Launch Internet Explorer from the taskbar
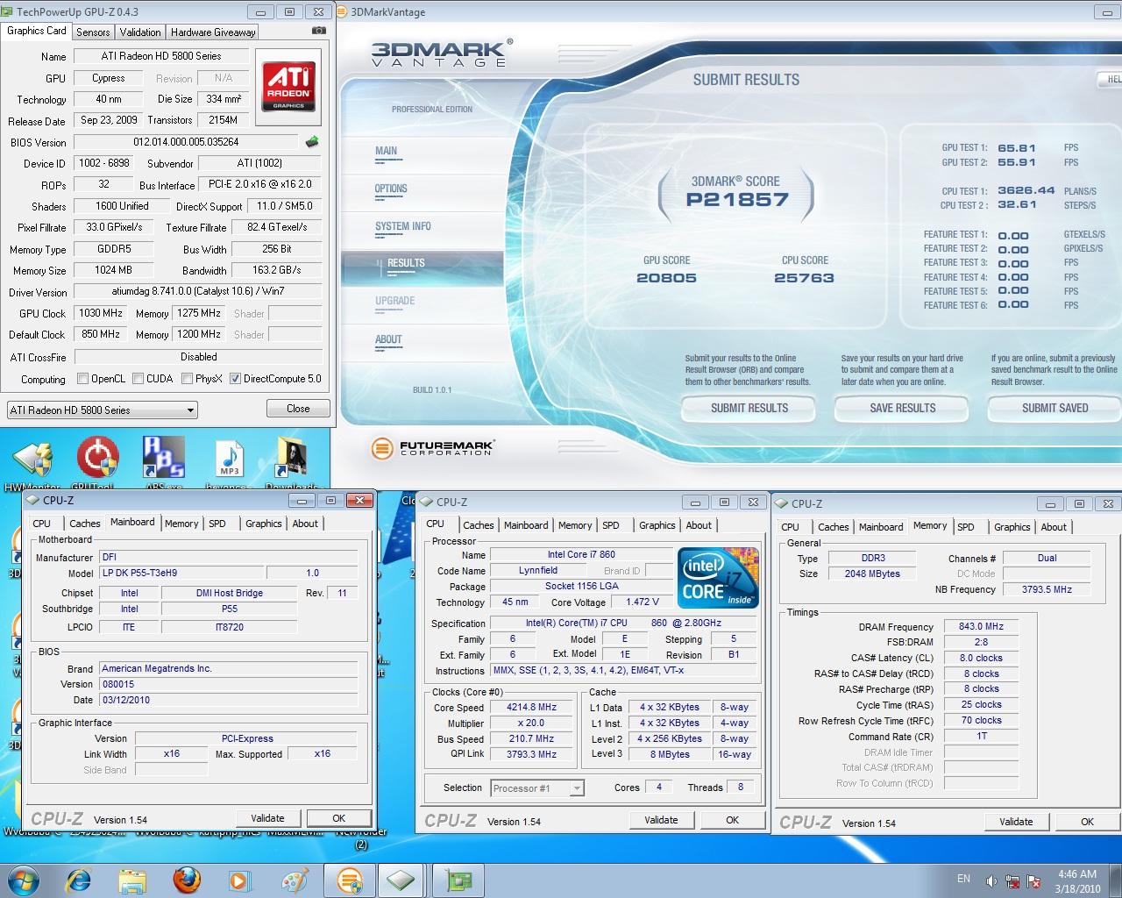This screenshot has height=898, width=1122. (x=79, y=880)
